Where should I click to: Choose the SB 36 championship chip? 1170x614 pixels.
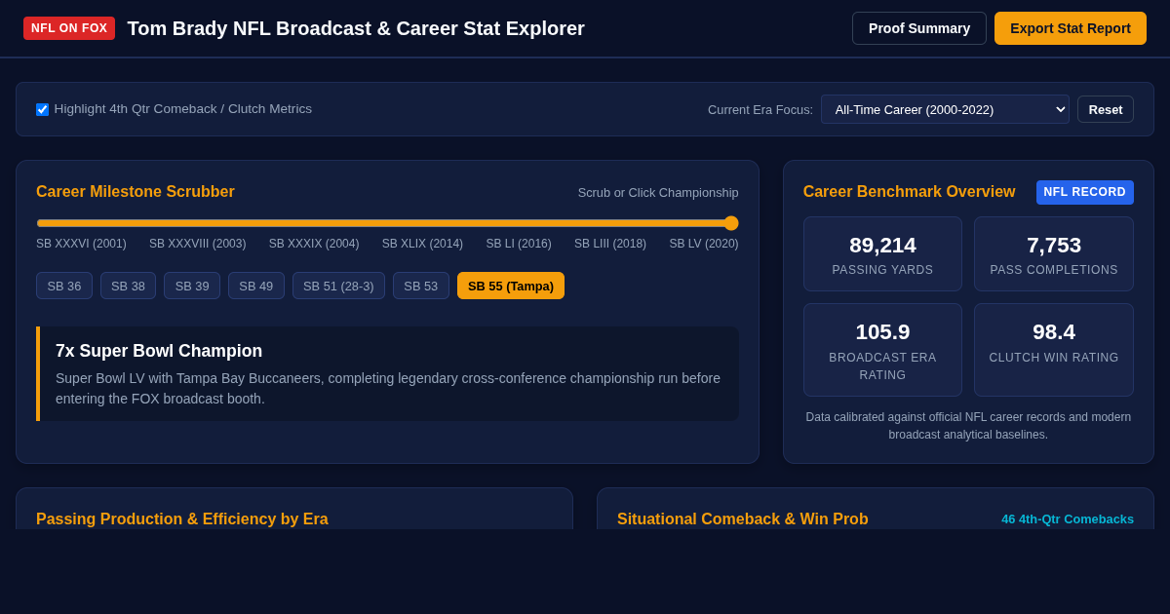(64, 286)
